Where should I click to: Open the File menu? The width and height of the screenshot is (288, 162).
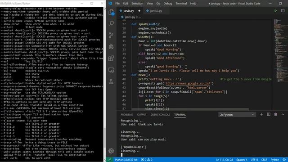point(117,4)
